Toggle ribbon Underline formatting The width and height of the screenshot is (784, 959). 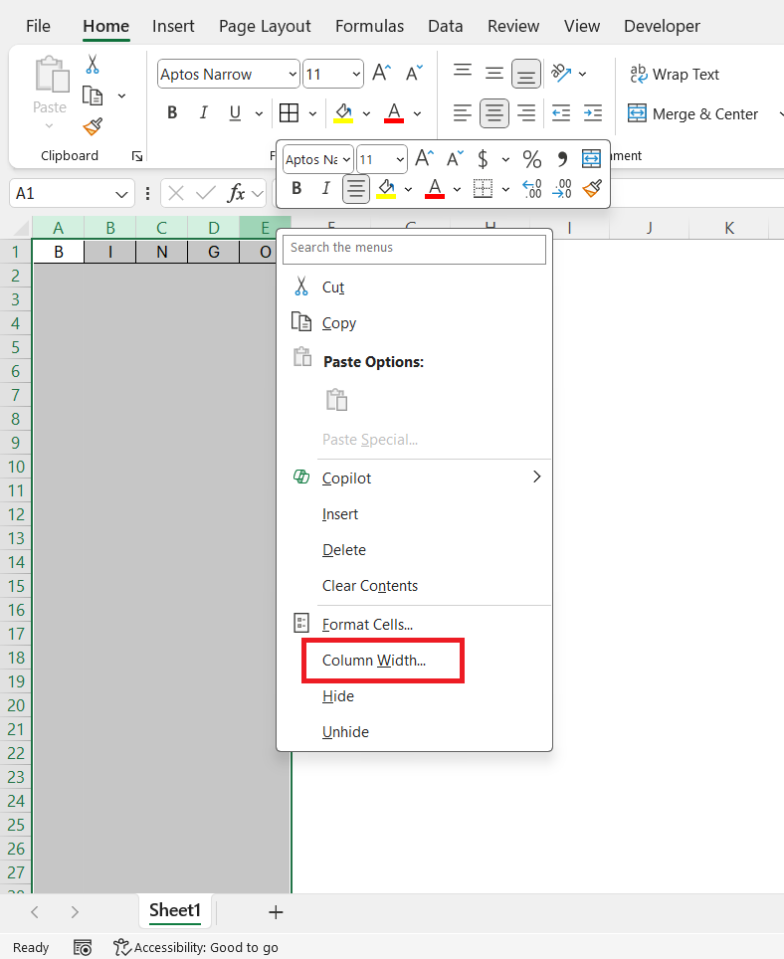point(235,113)
